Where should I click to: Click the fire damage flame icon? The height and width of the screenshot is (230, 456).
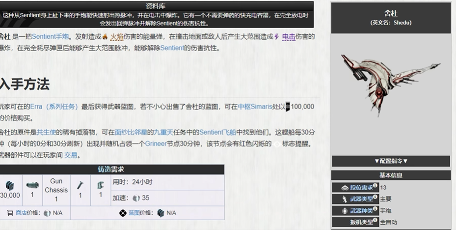(105, 37)
